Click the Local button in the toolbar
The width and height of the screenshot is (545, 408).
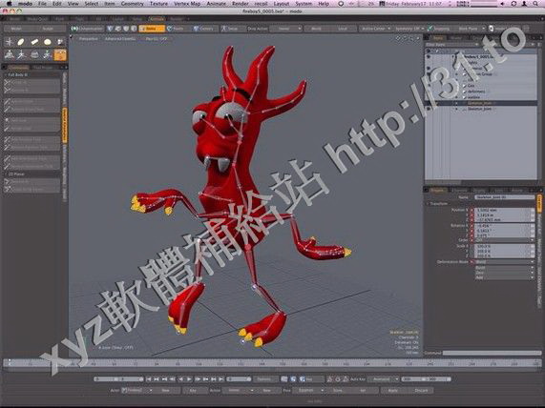(343, 29)
